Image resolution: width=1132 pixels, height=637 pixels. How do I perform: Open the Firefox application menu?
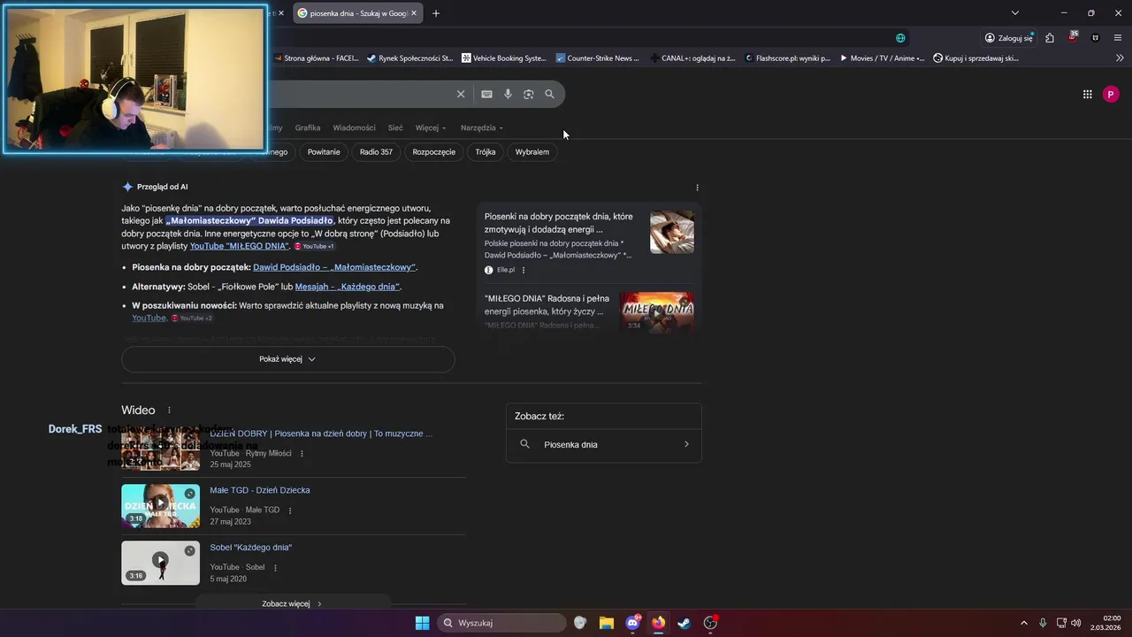[1118, 38]
